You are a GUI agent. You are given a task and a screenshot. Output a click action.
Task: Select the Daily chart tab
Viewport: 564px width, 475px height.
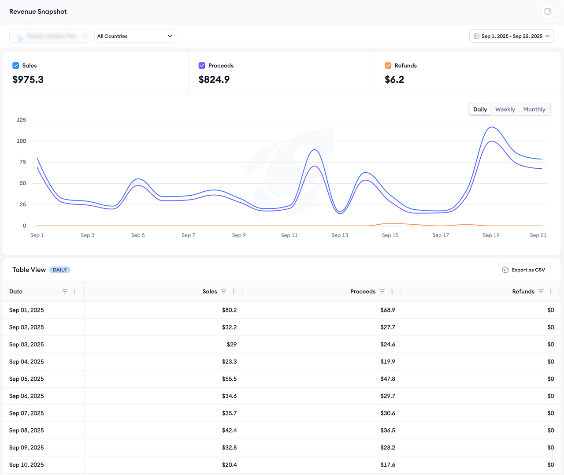[x=480, y=110]
